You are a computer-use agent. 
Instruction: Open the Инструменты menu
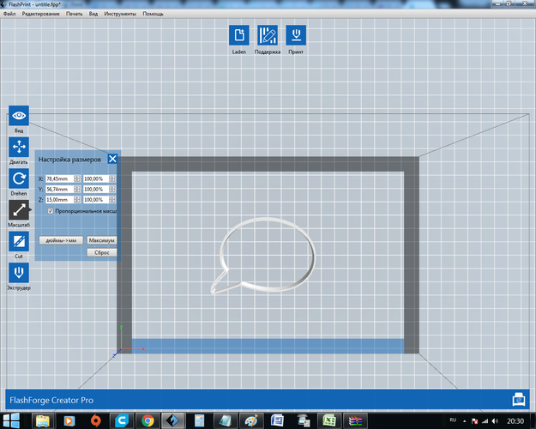[x=120, y=14]
